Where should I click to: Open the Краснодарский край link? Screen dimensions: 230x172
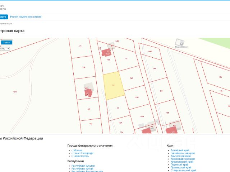(x=183, y=159)
